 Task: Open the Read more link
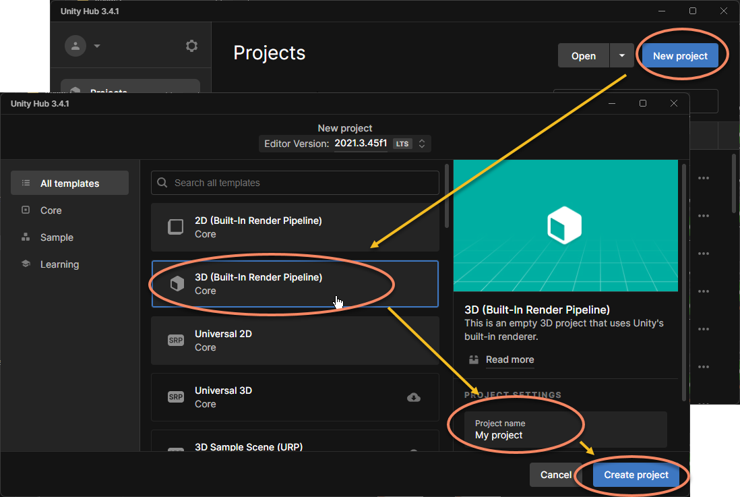click(x=510, y=359)
